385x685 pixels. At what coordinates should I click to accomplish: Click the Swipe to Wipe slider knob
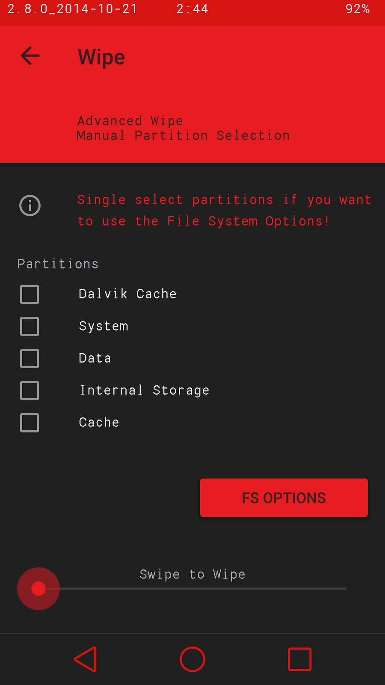point(38,589)
